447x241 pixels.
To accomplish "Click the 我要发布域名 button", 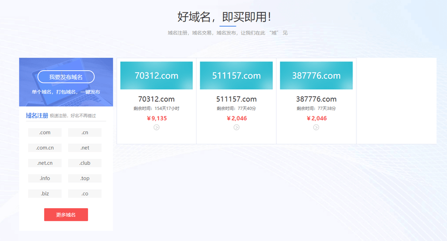I will tap(66, 77).
